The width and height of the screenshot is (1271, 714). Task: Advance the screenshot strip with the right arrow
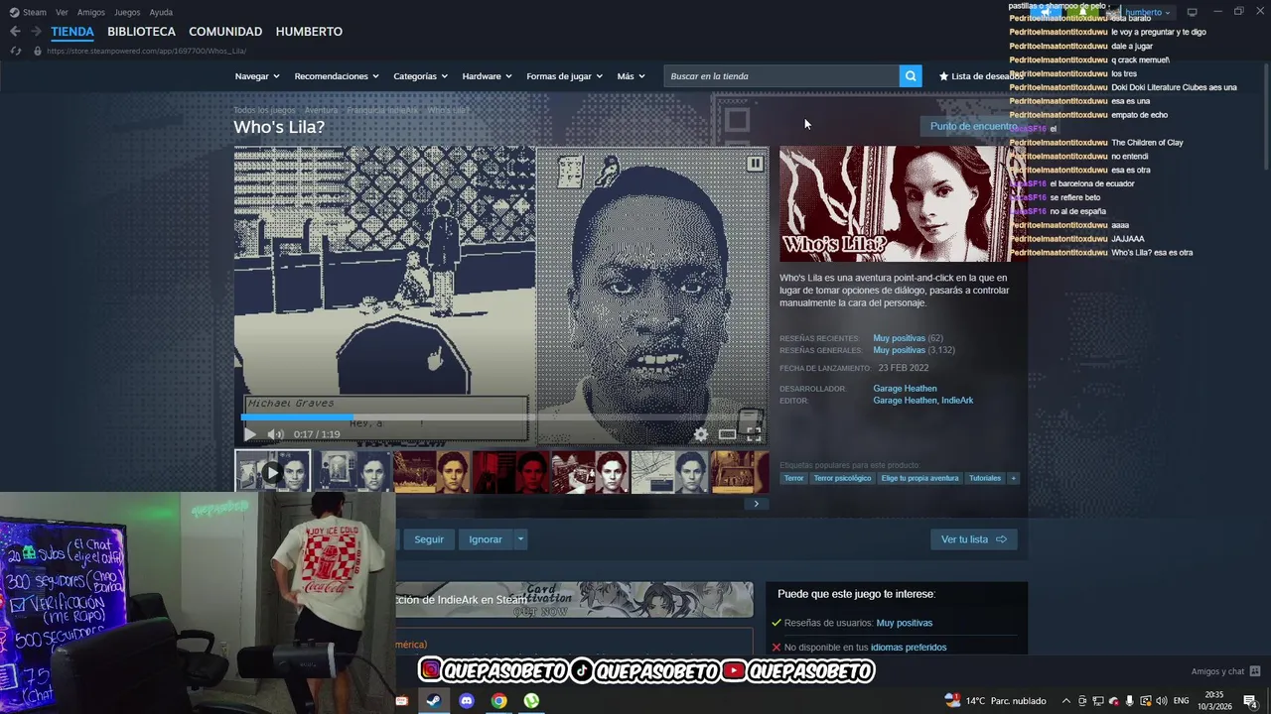[x=756, y=504]
